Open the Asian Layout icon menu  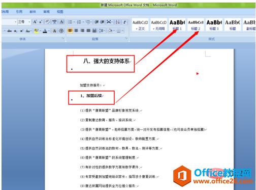(109, 22)
